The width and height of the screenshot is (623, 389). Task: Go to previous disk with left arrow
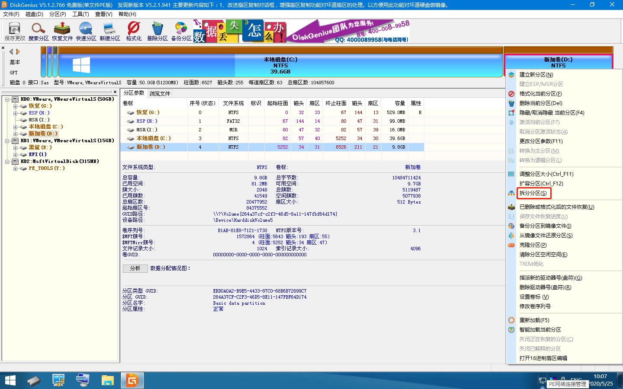pos(11,51)
